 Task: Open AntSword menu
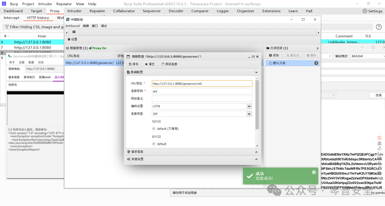[x=72, y=26]
